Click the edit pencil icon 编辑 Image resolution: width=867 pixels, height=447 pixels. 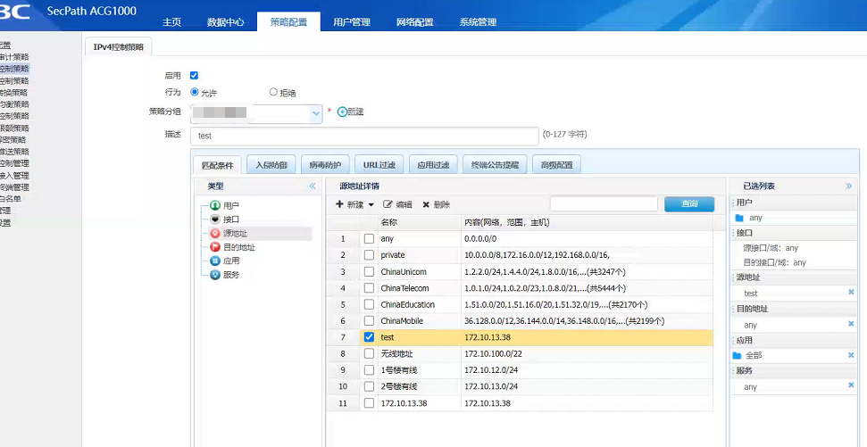pyautogui.click(x=388, y=204)
